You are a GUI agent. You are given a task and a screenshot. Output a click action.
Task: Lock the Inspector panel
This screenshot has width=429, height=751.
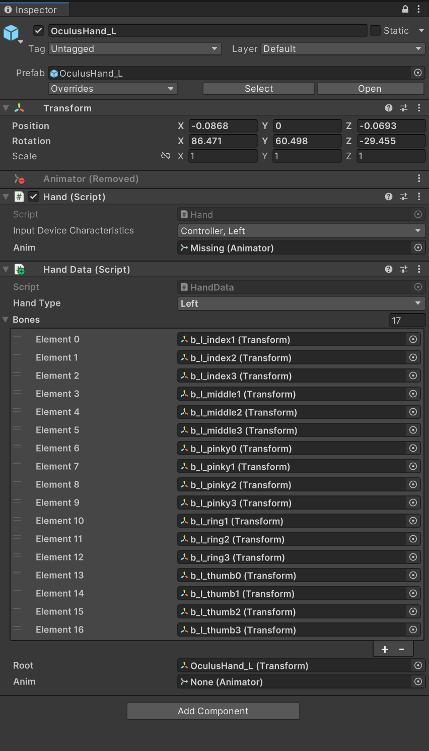coord(405,9)
